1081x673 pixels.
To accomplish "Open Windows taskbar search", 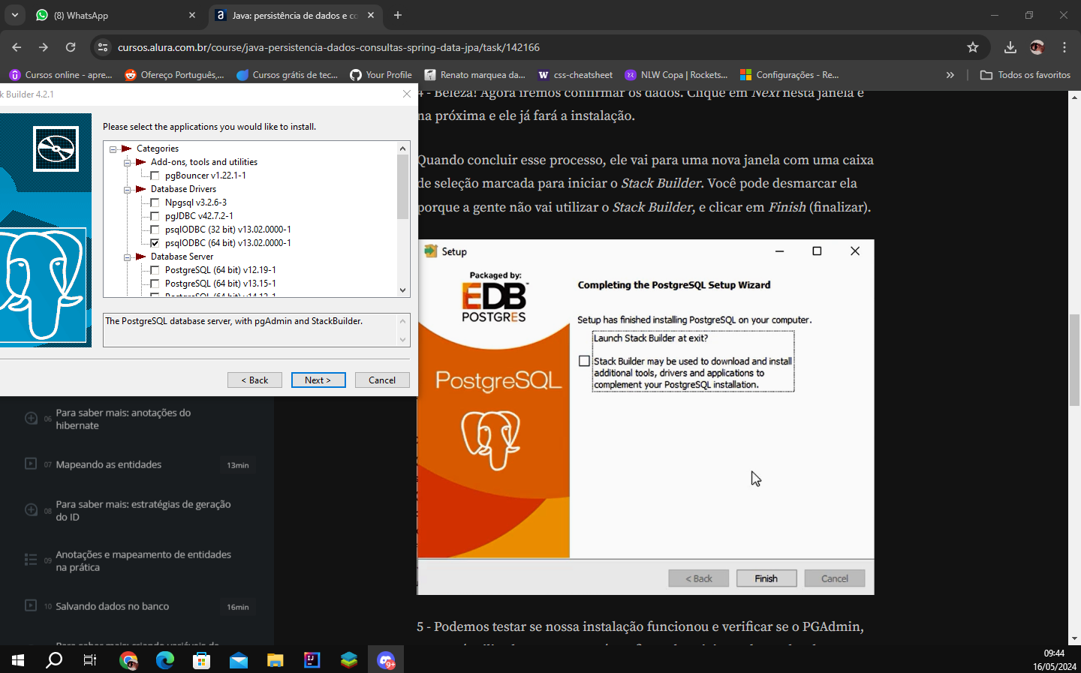I will 54,660.
